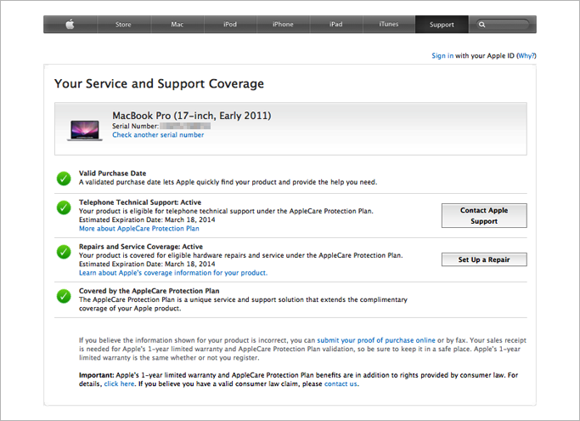This screenshot has width=580, height=421.
Task: Open the Mac tab in the navigation bar
Action: tap(177, 25)
